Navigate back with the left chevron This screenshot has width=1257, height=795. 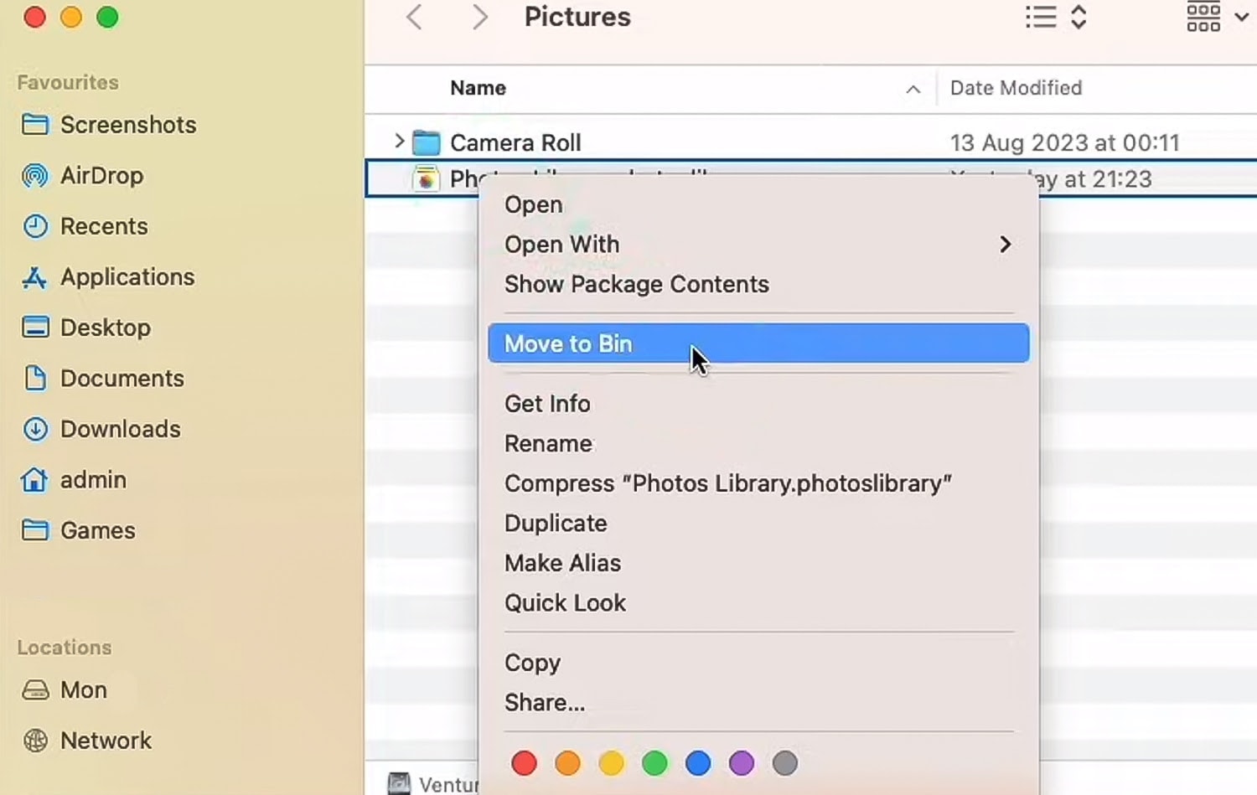[x=414, y=17]
